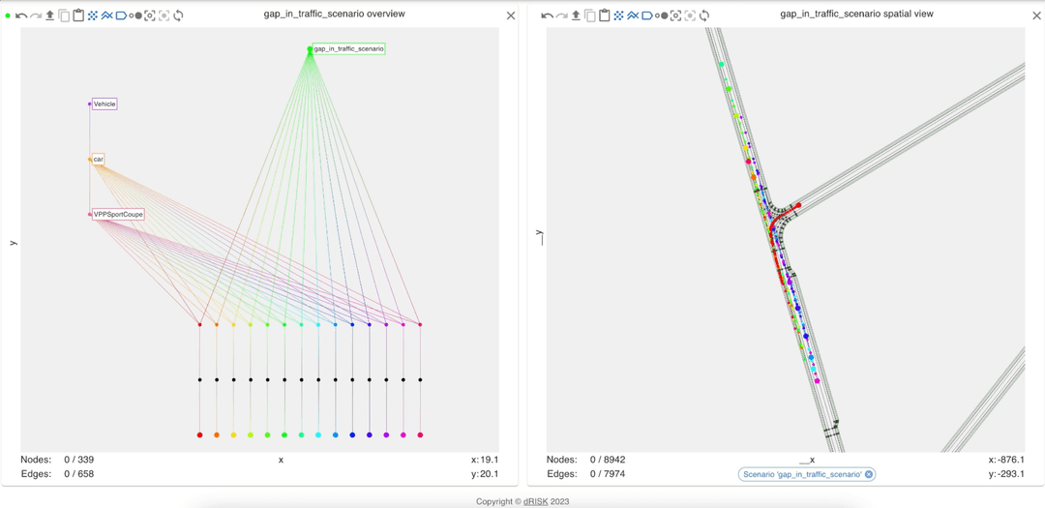Click the green status dot in overview toolbar

8,15
